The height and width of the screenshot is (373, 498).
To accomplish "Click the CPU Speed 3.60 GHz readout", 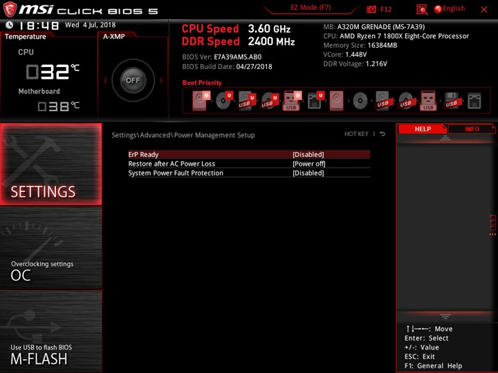I will (x=236, y=29).
